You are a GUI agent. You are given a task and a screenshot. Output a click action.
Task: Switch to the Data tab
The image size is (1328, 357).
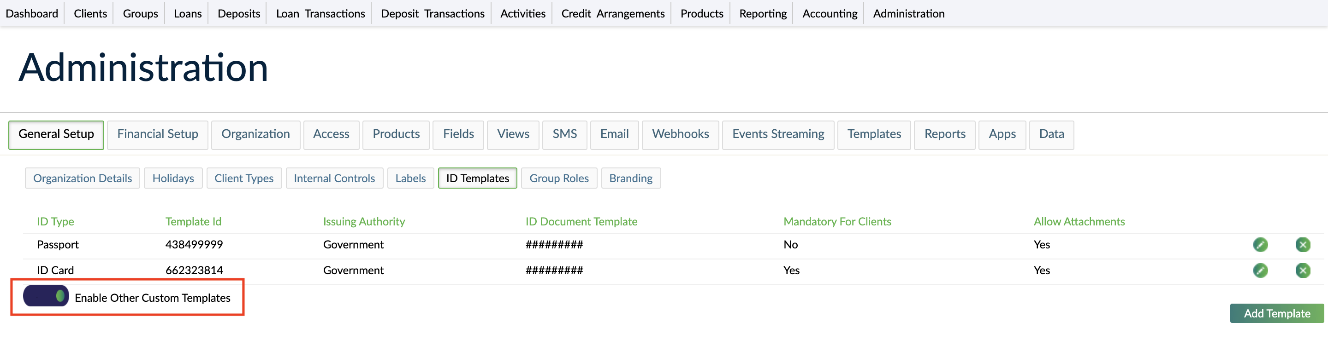click(x=1052, y=135)
